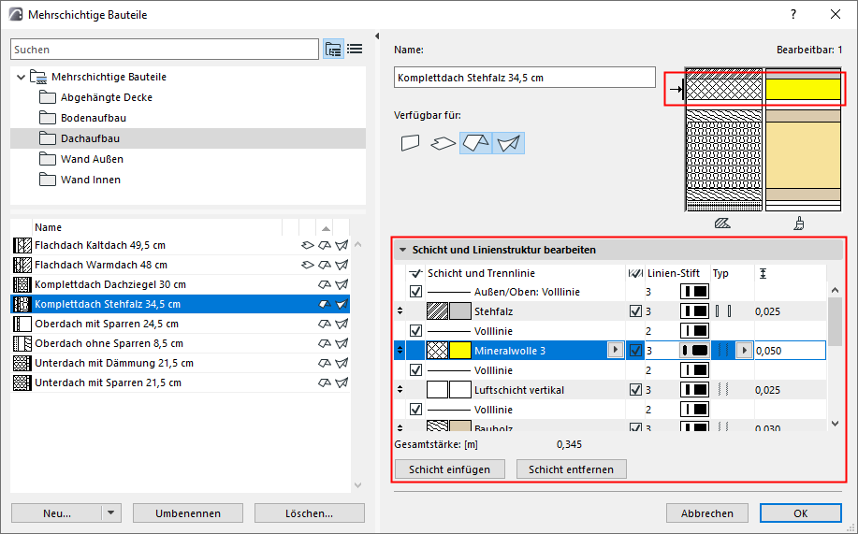Toggle Luftschicht vertikal end line checkbox

tap(635, 390)
